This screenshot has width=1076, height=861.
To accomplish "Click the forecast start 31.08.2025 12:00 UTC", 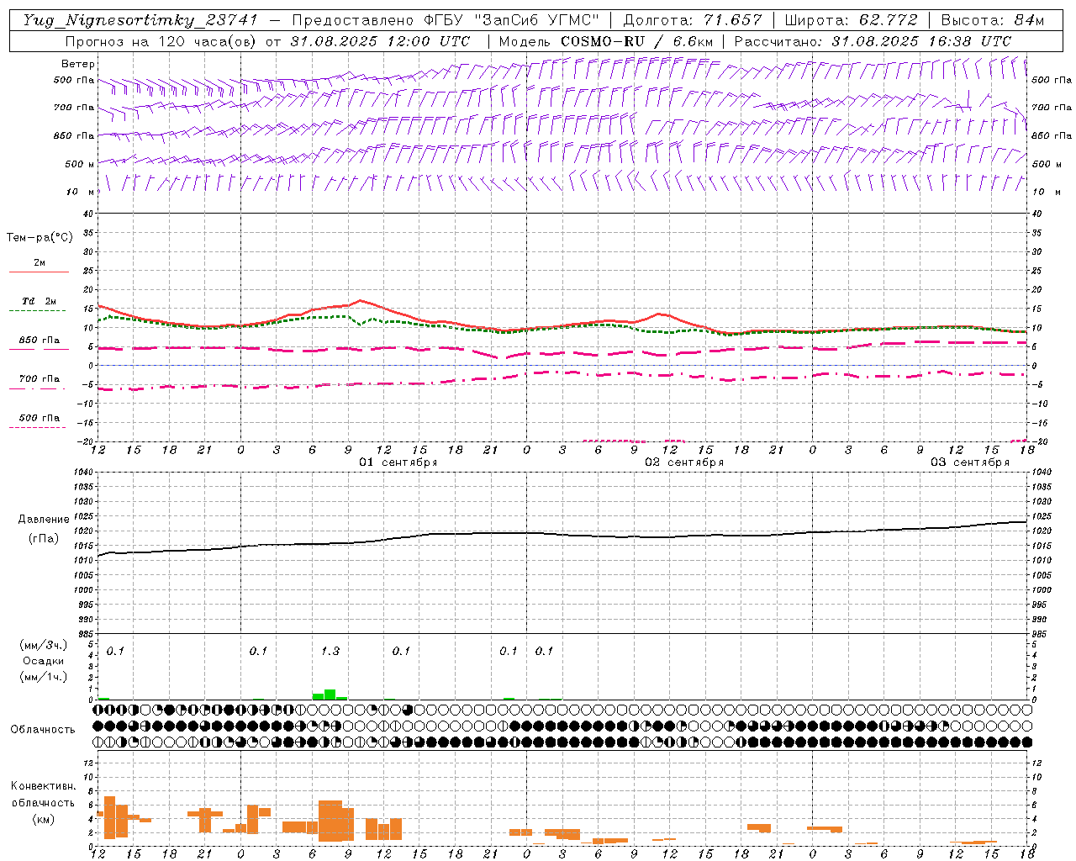I will tap(381, 41).
